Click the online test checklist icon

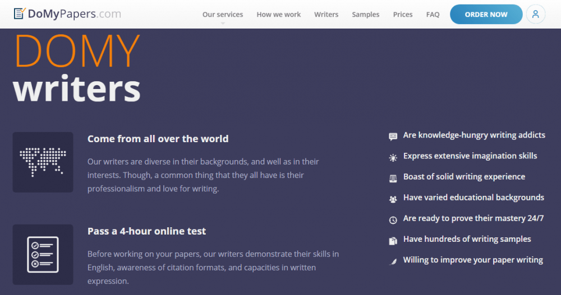(43, 255)
